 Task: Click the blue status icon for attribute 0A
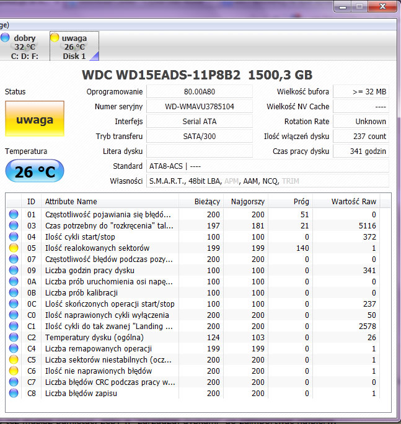pyautogui.click(x=14, y=281)
